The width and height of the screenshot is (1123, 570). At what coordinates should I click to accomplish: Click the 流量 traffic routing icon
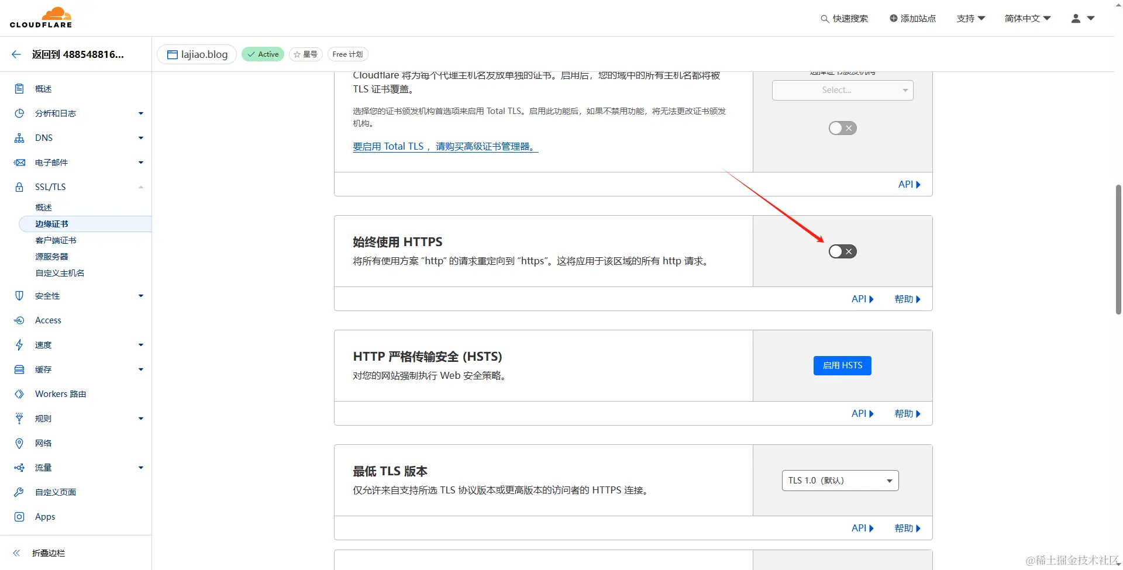(19, 468)
